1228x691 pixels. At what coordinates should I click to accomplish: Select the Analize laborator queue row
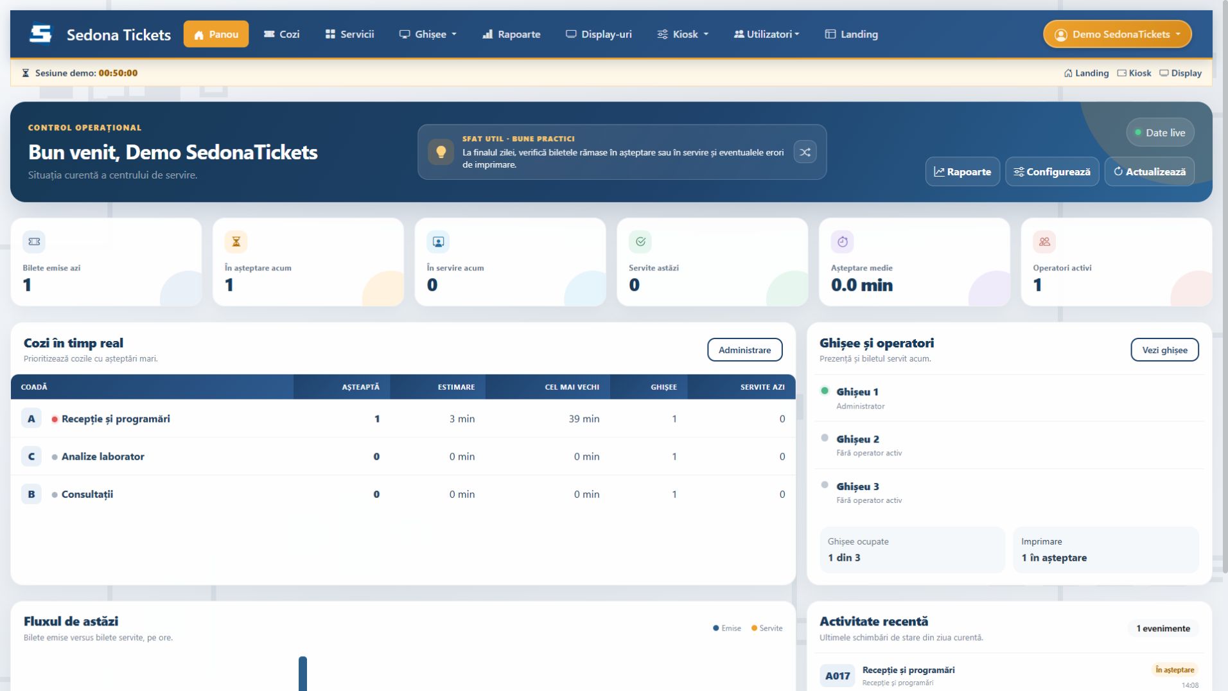click(x=403, y=457)
